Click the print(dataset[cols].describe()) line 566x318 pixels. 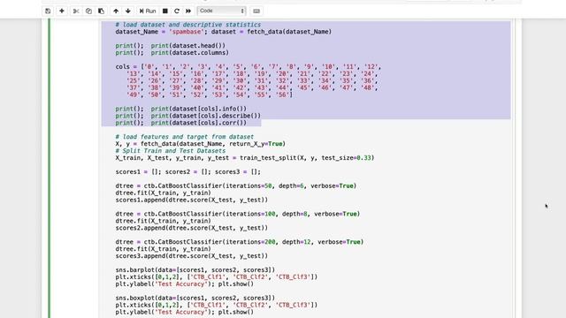coord(188,116)
